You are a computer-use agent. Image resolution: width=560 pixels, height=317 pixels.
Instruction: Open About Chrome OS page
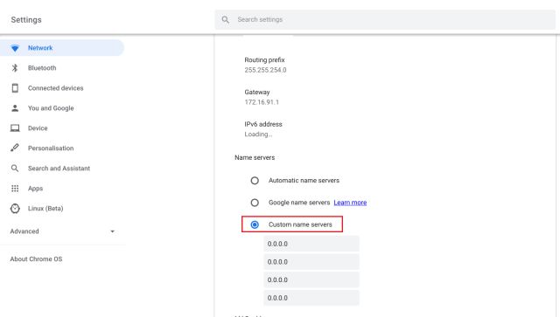36,258
